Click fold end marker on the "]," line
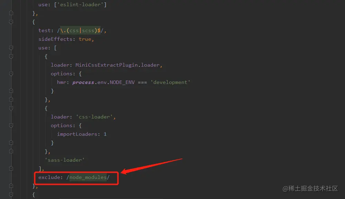The height and width of the screenshot is (199, 345). (11, 169)
